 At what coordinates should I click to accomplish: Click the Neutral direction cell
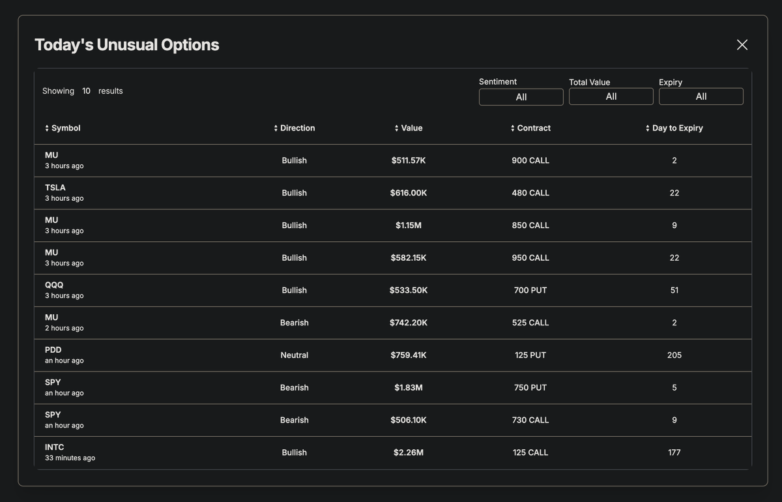[295, 355]
